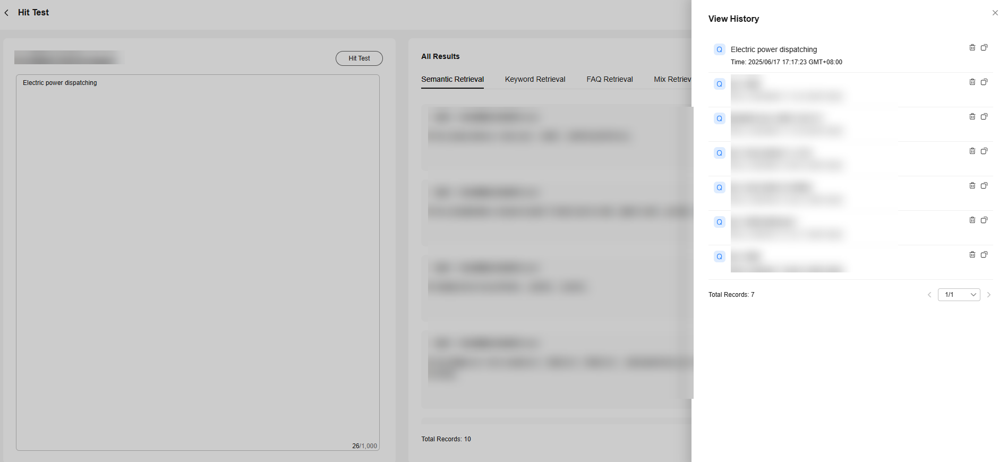Copy the third history record

click(x=984, y=116)
